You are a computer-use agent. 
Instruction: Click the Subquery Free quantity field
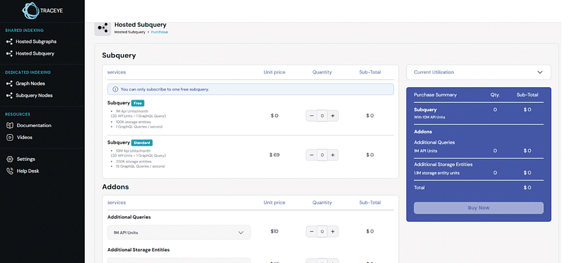322,116
